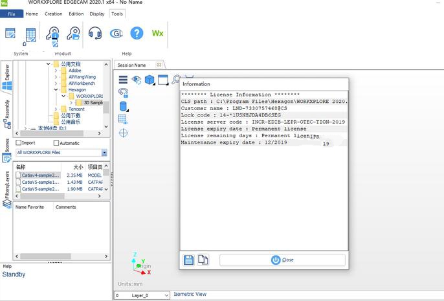This screenshot has width=444, height=301.
Task: Click the Wx about icon
Action: pos(157,34)
